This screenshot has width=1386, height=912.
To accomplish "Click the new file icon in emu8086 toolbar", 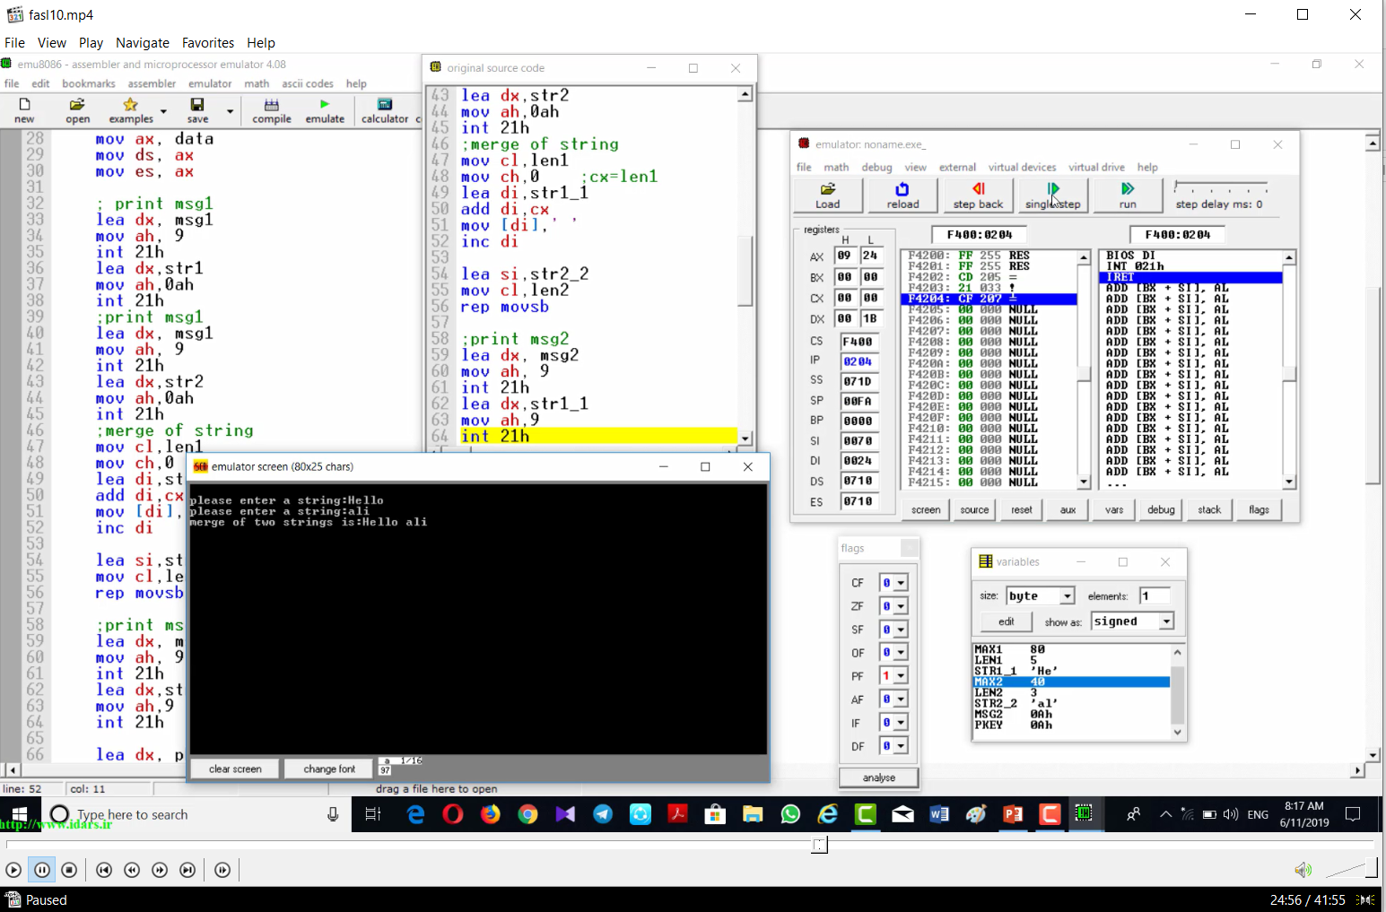I will (x=25, y=110).
